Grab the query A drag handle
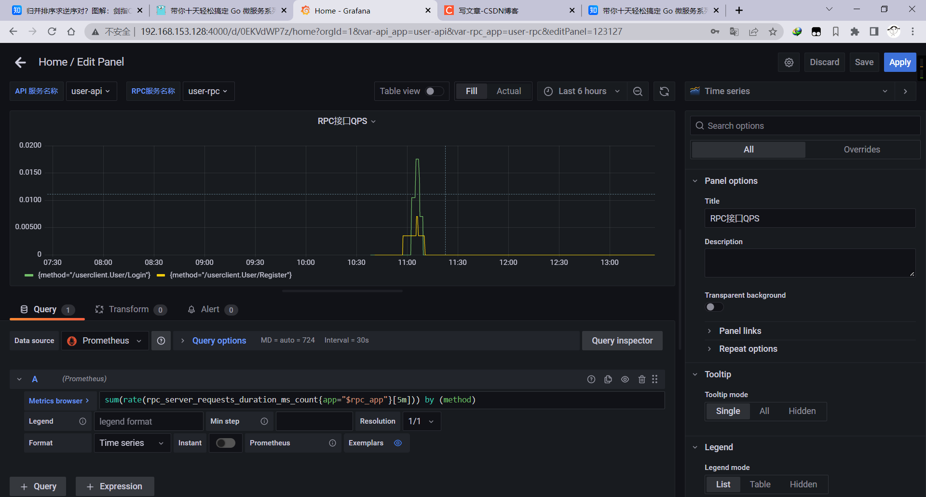The image size is (926, 497). tap(655, 379)
